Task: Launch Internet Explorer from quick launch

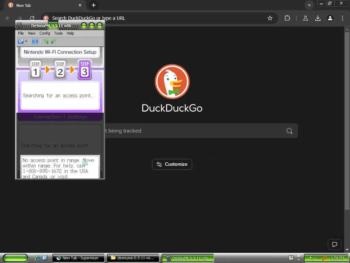Action: [x=38, y=258]
